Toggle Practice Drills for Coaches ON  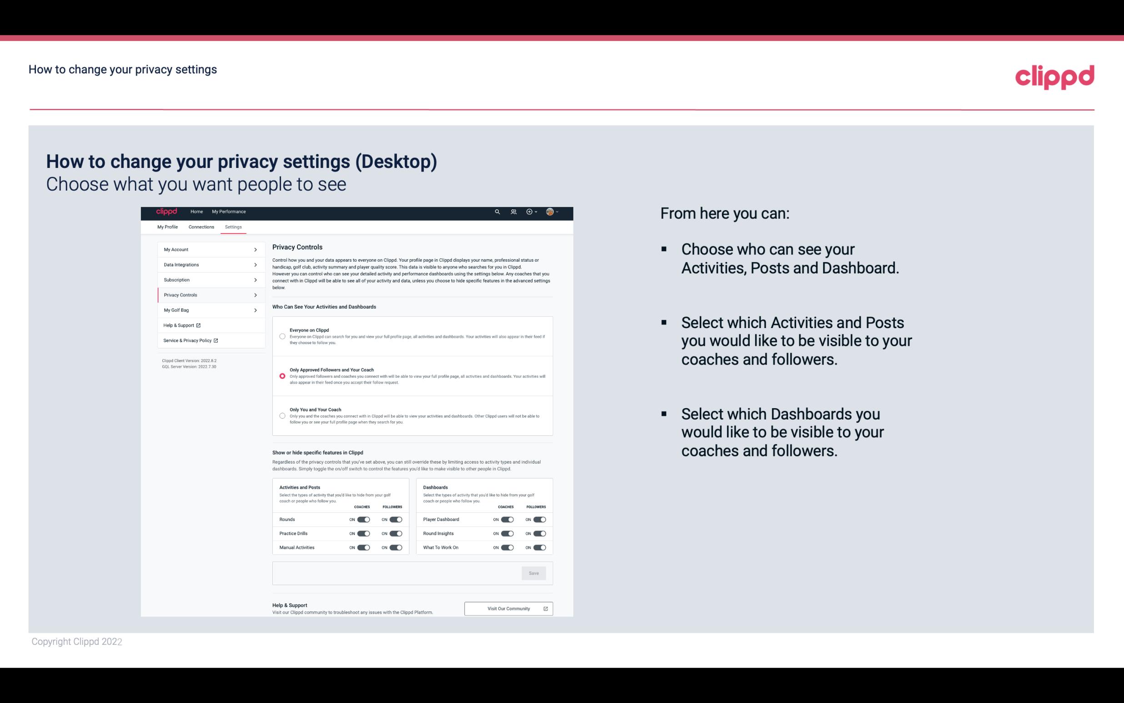pyautogui.click(x=362, y=534)
